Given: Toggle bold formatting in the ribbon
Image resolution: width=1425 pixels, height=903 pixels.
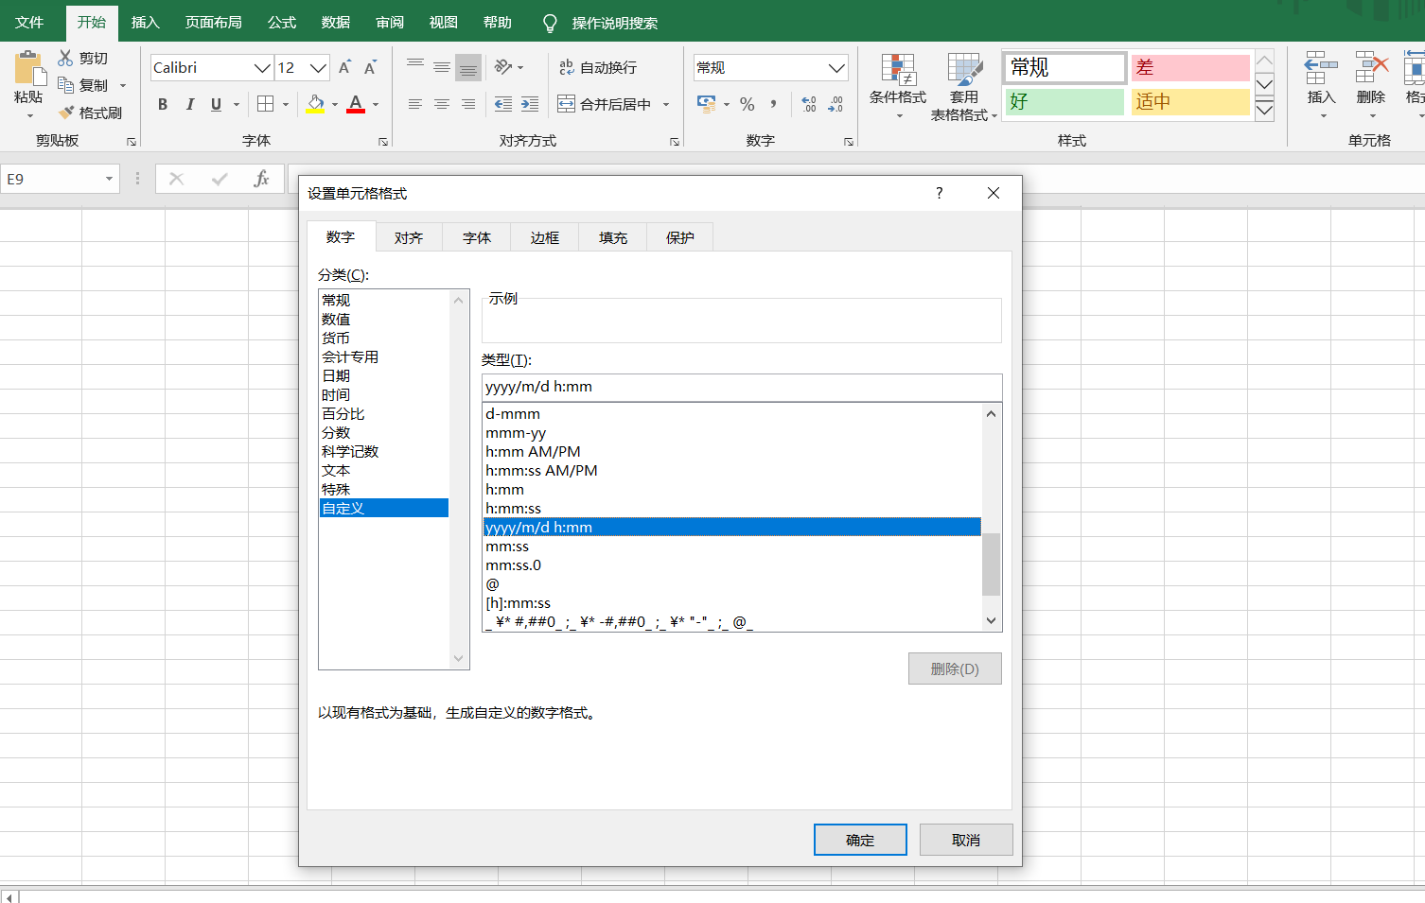Looking at the screenshot, I should click(x=163, y=104).
